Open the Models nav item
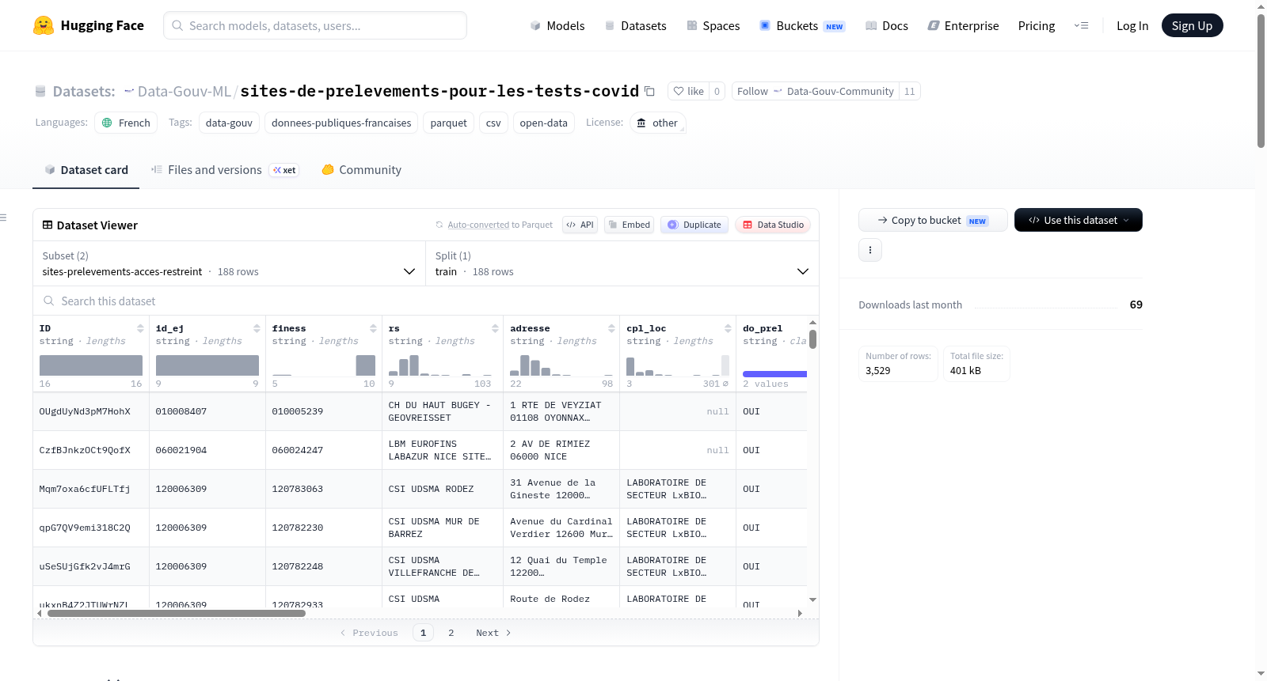1267x681 pixels. [557, 25]
